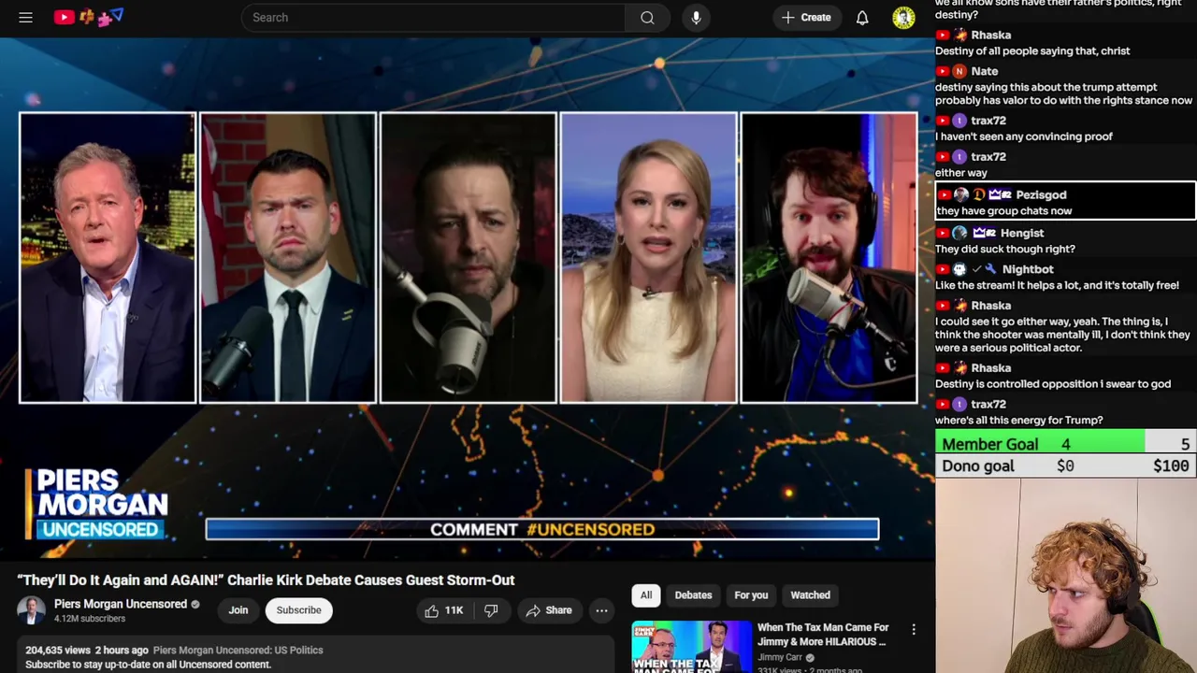This screenshot has height=673, width=1197.
Task: Click 'I haven't seen any convincing proof' message
Action: click(1024, 136)
